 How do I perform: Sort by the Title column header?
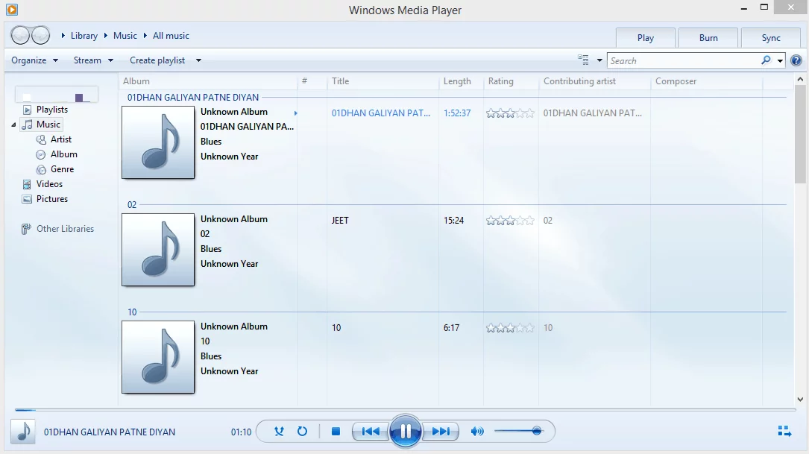383,81
